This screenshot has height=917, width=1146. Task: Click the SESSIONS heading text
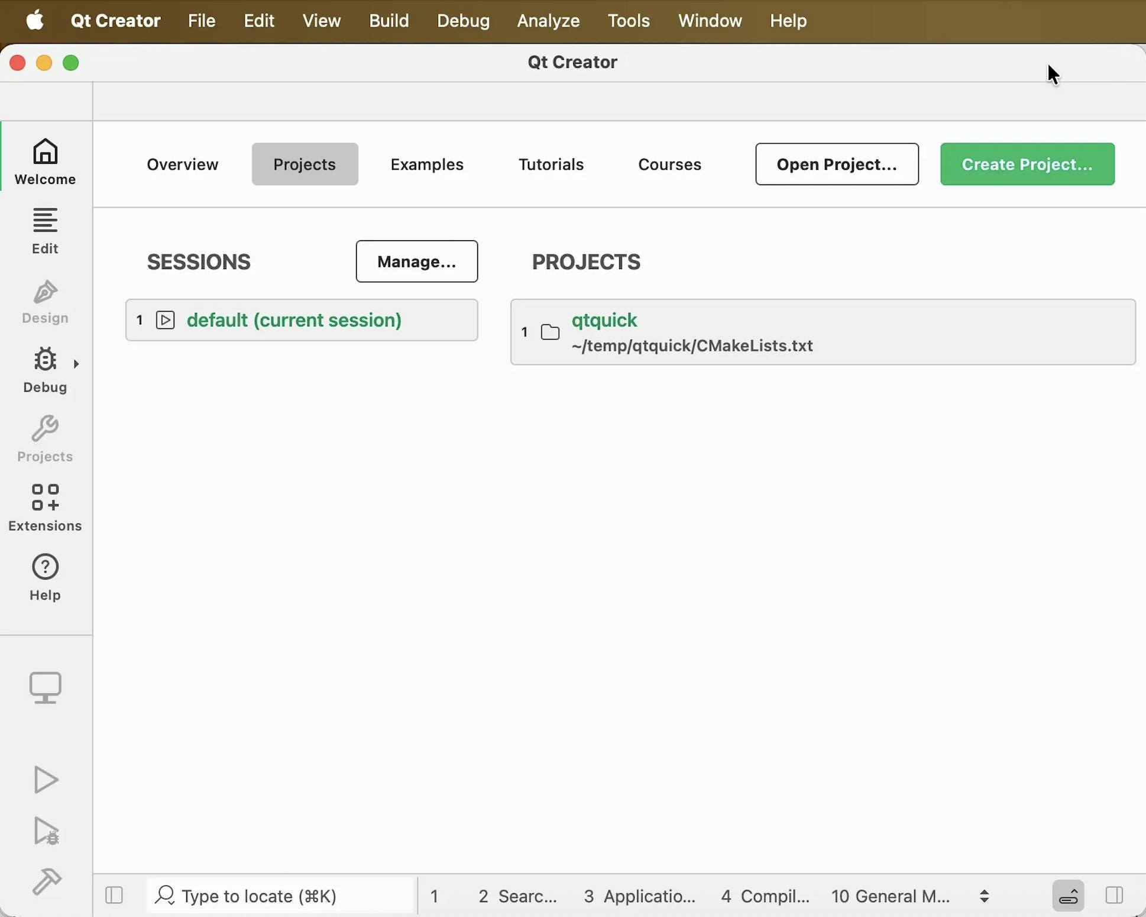(x=199, y=262)
